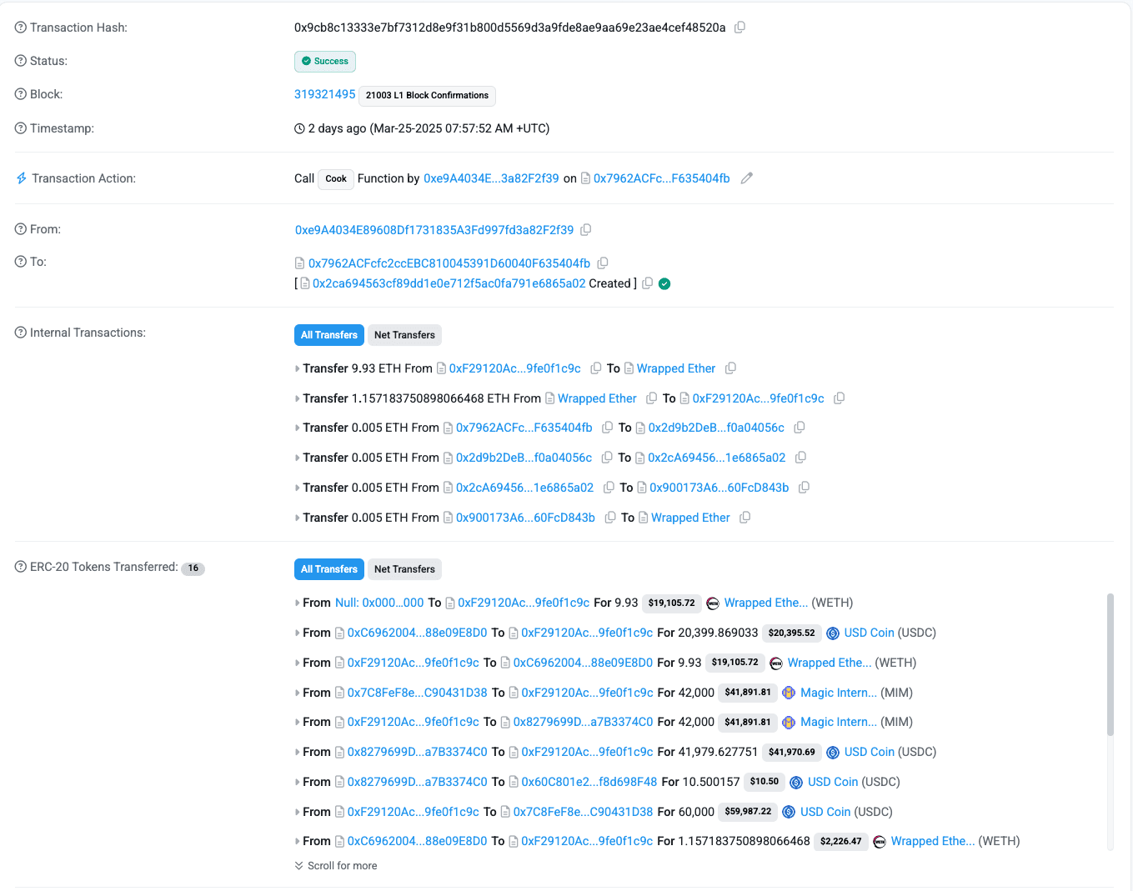Open block 319321495
The image size is (1133, 891).
coord(324,94)
